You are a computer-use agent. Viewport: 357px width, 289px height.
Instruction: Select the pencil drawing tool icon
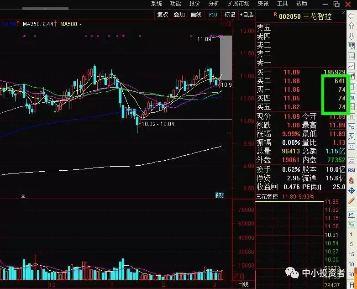pyautogui.click(x=352, y=200)
